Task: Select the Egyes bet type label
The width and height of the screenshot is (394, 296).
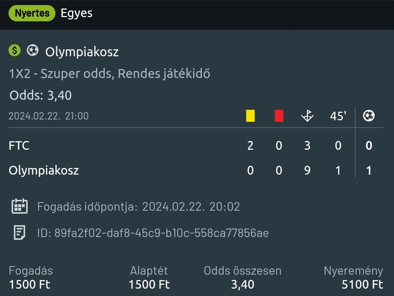Action: point(76,13)
